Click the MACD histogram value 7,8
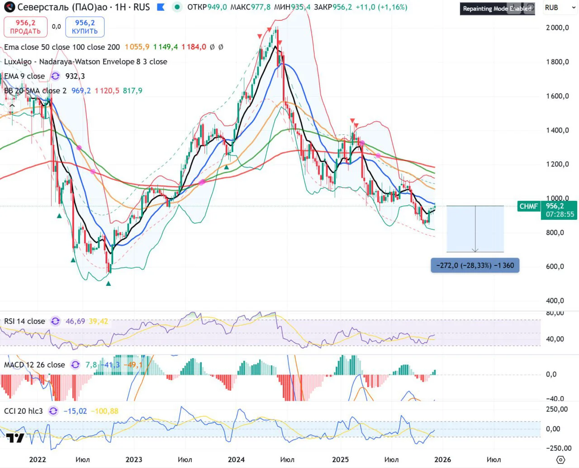Image resolution: width=579 pixels, height=468 pixels. pos(91,364)
